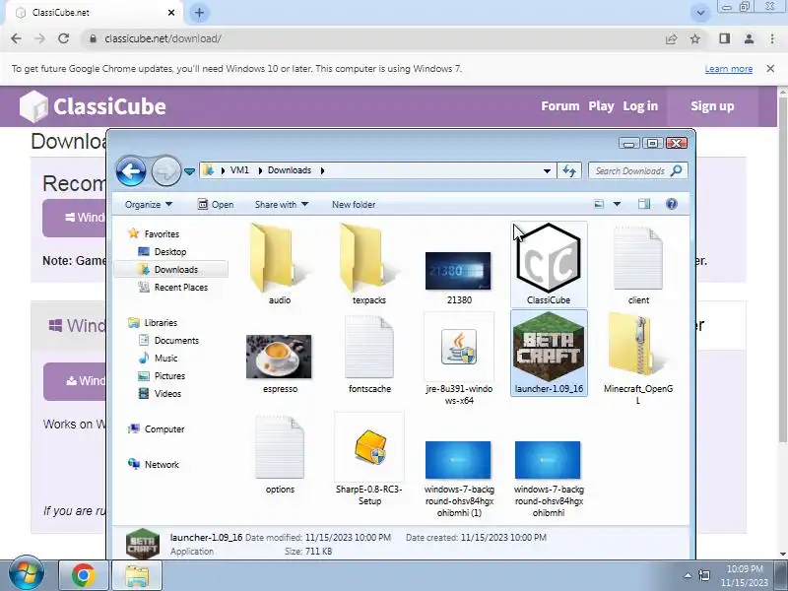Select the options file
This screenshot has width=788, height=591.
[x=280, y=454]
